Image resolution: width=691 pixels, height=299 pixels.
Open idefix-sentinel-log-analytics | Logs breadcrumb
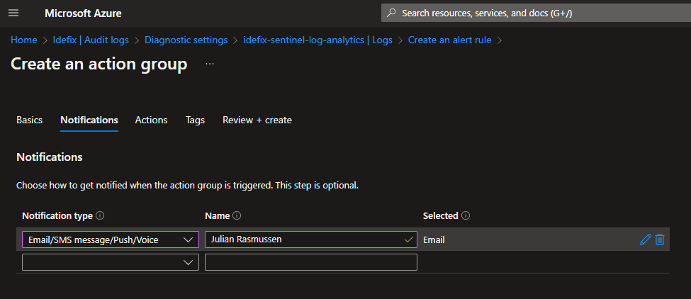point(318,40)
